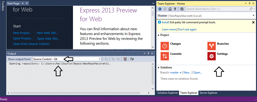Switch to the Solution Explorer tab
Screen dimensions: 257x102
tap(167, 93)
